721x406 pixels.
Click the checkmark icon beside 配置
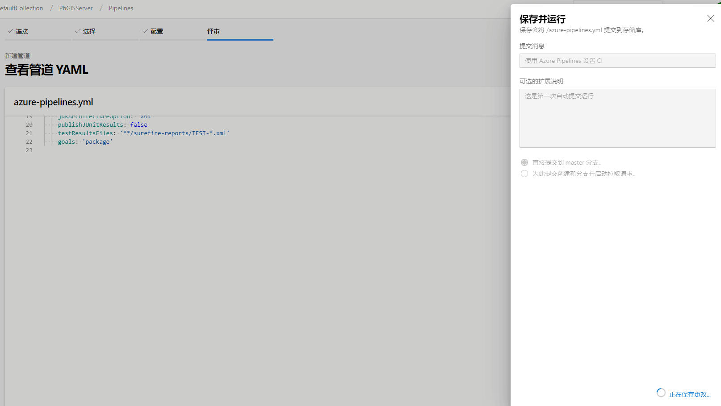point(145,31)
